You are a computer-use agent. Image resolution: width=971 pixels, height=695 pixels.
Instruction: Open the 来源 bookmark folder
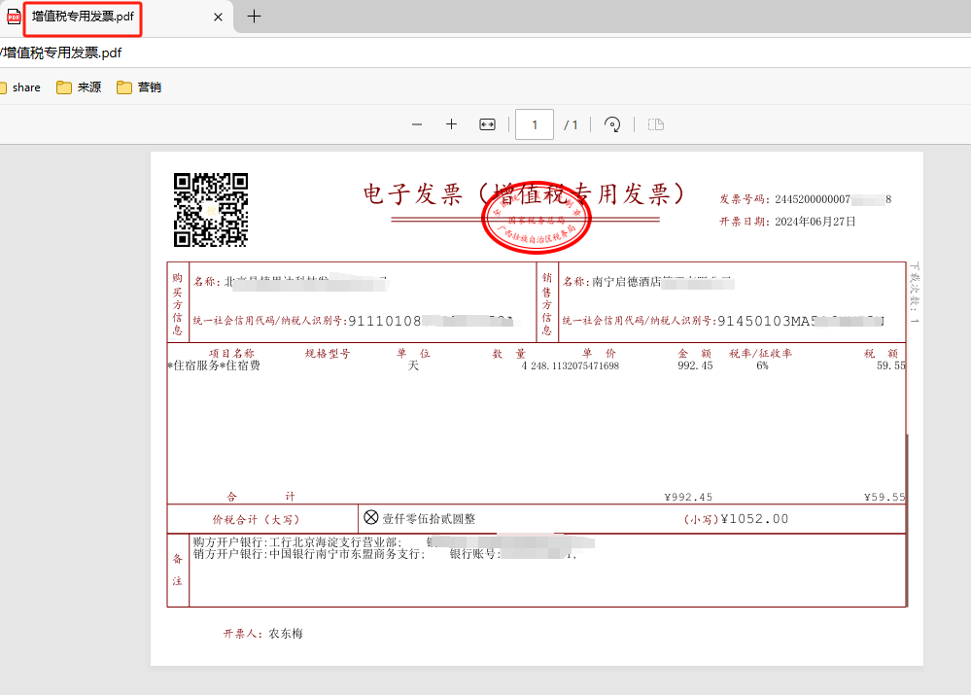tap(79, 87)
